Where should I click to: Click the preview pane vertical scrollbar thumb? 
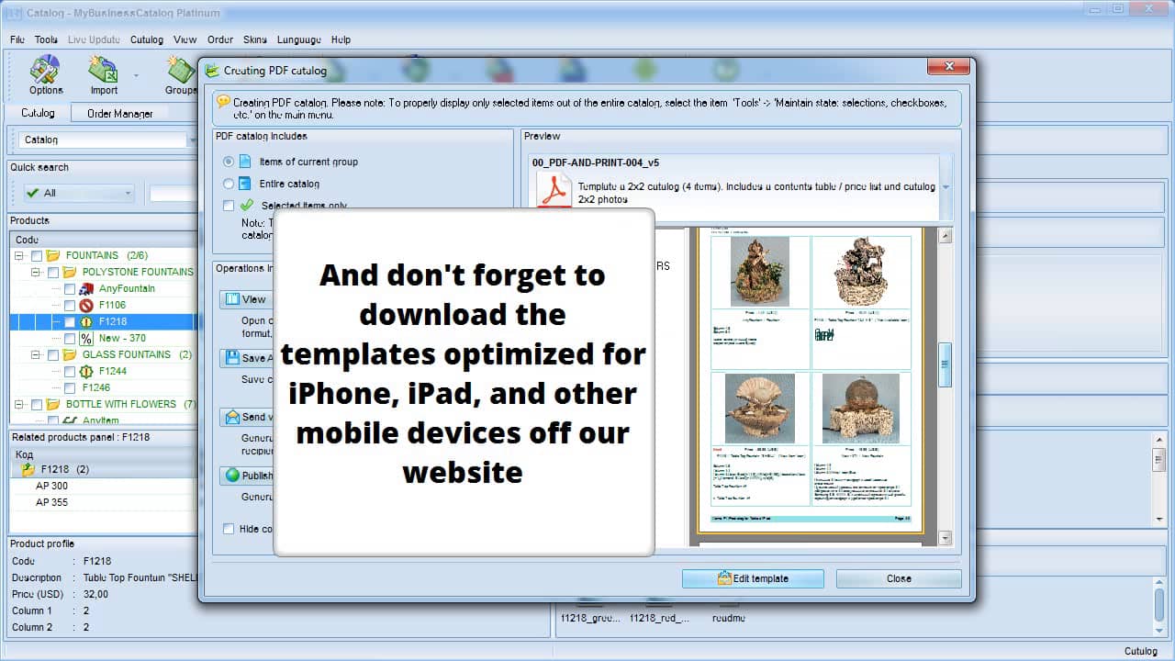945,364
